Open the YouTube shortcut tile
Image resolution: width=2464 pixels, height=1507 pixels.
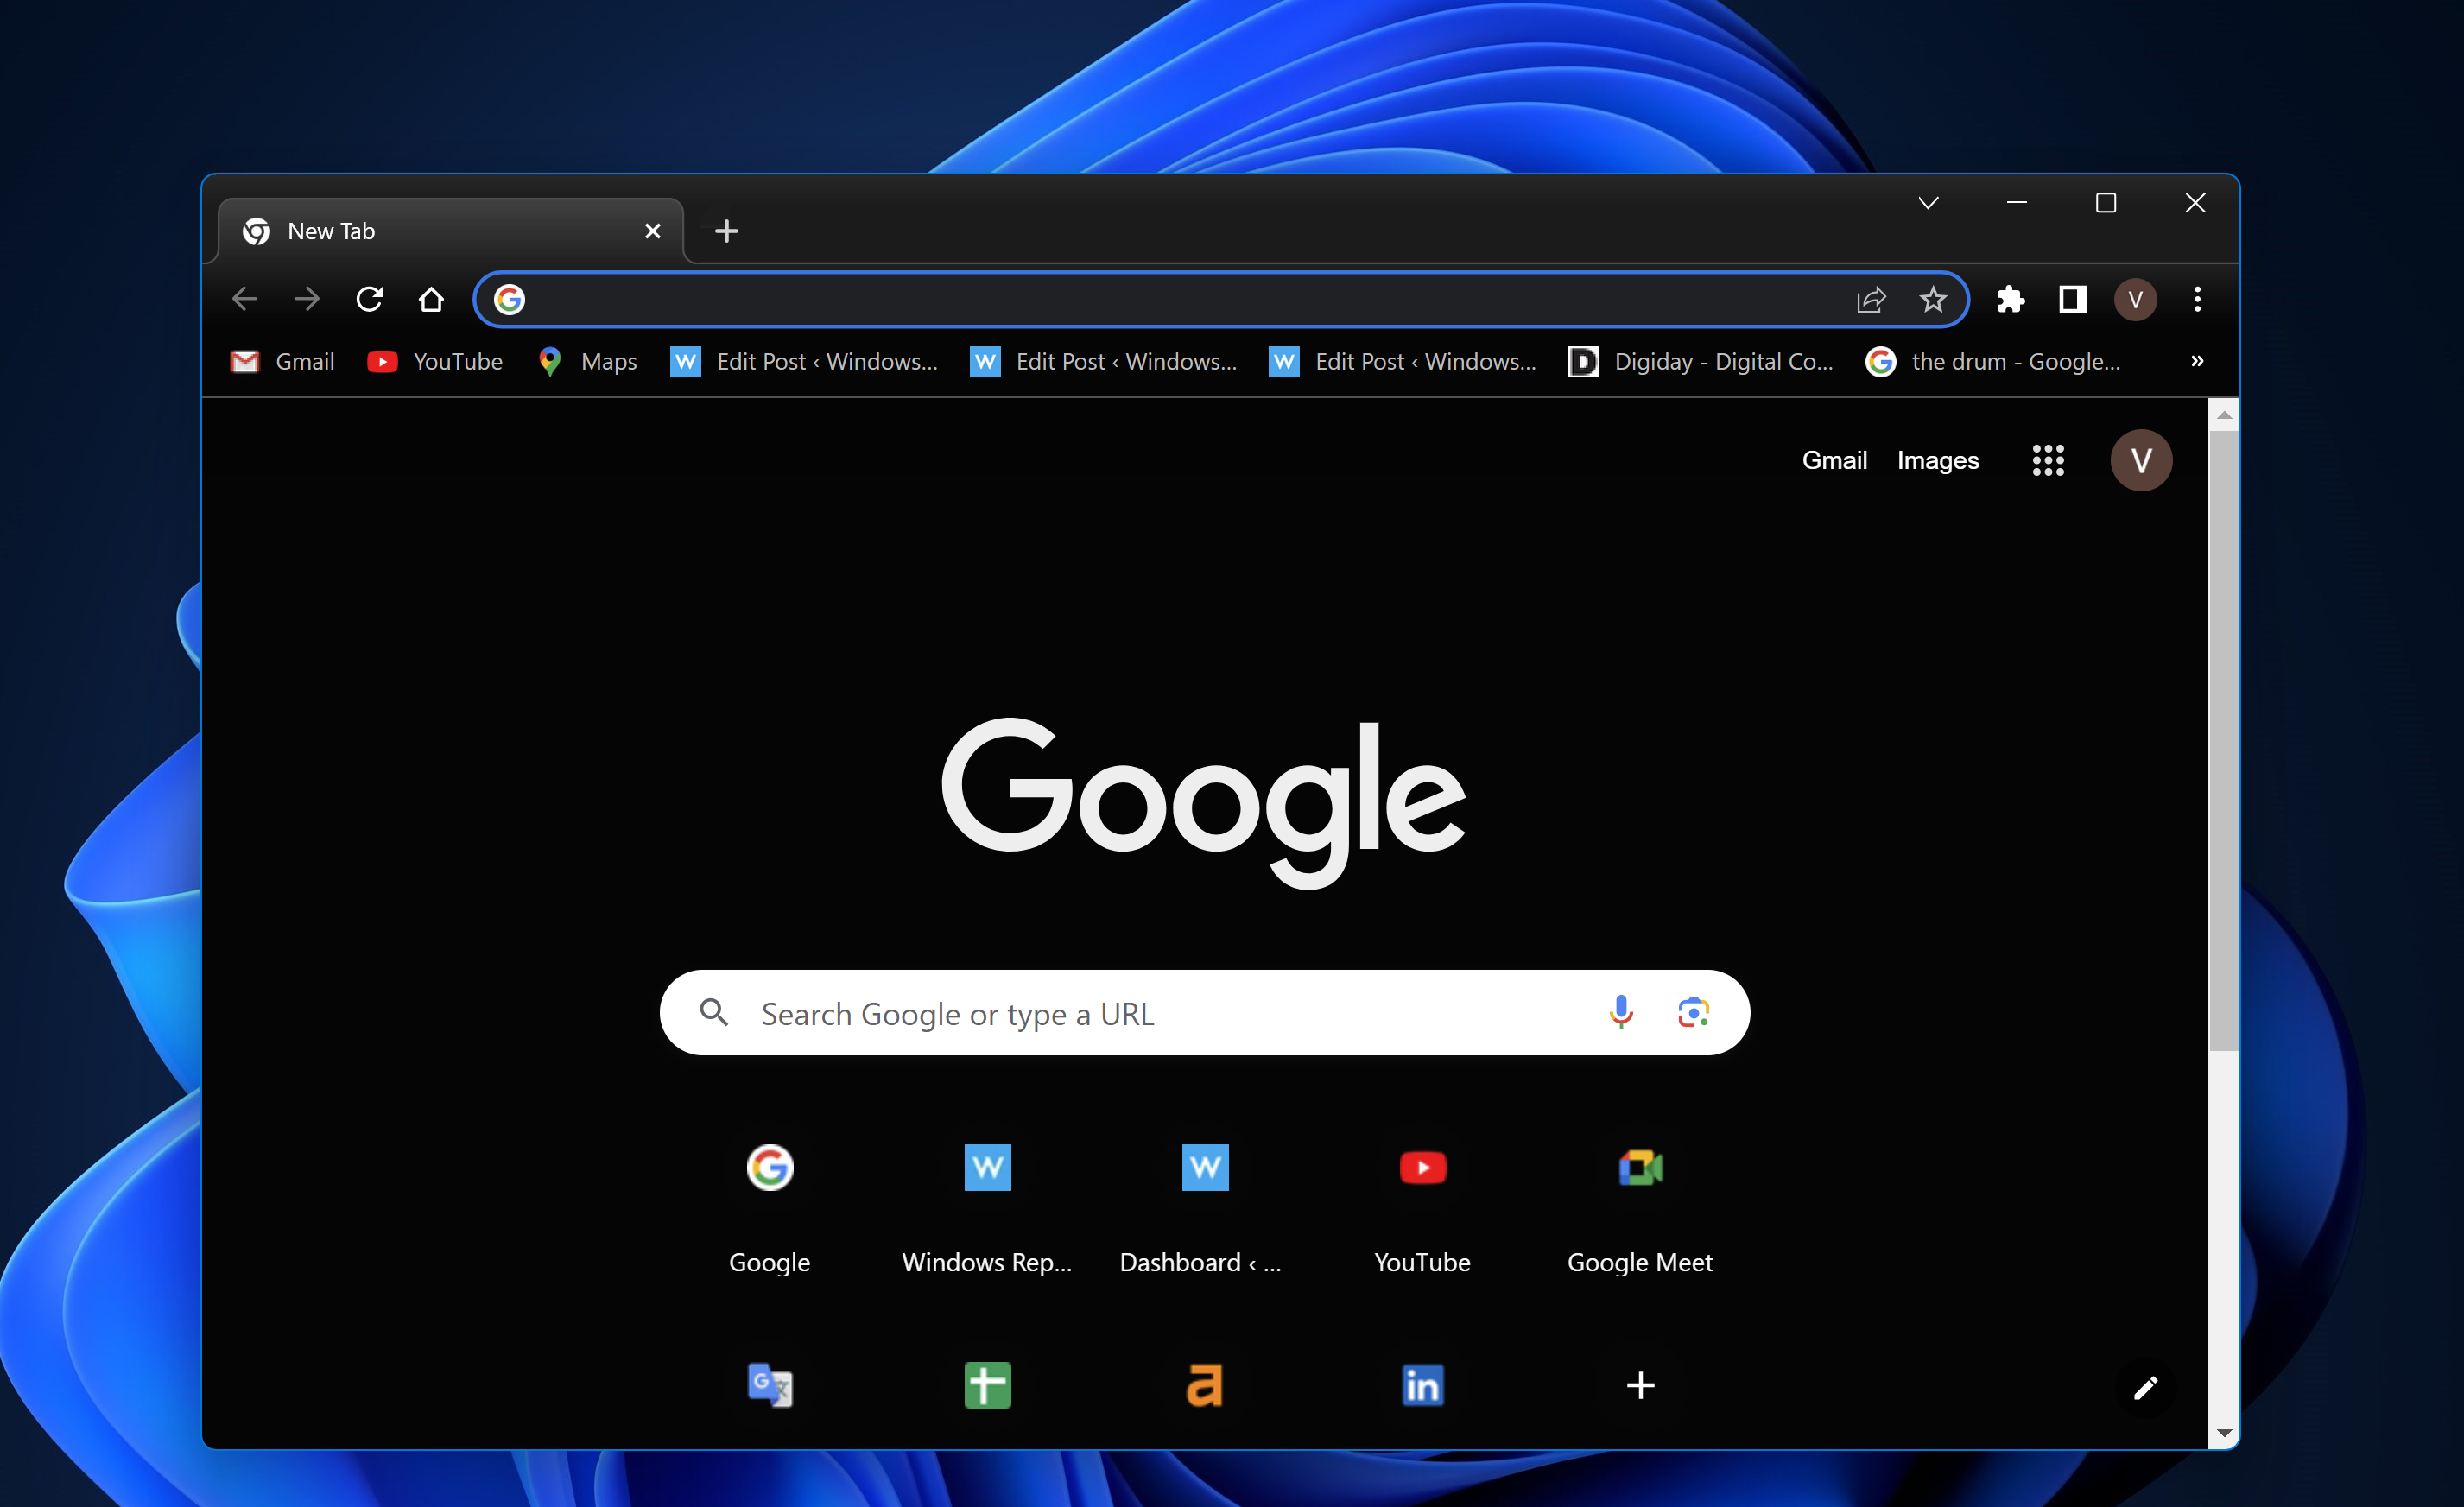pyautogui.click(x=1422, y=1207)
